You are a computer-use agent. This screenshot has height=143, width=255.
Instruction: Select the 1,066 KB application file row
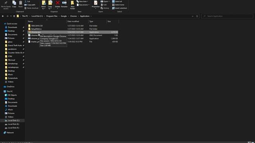(x=73, y=39)
